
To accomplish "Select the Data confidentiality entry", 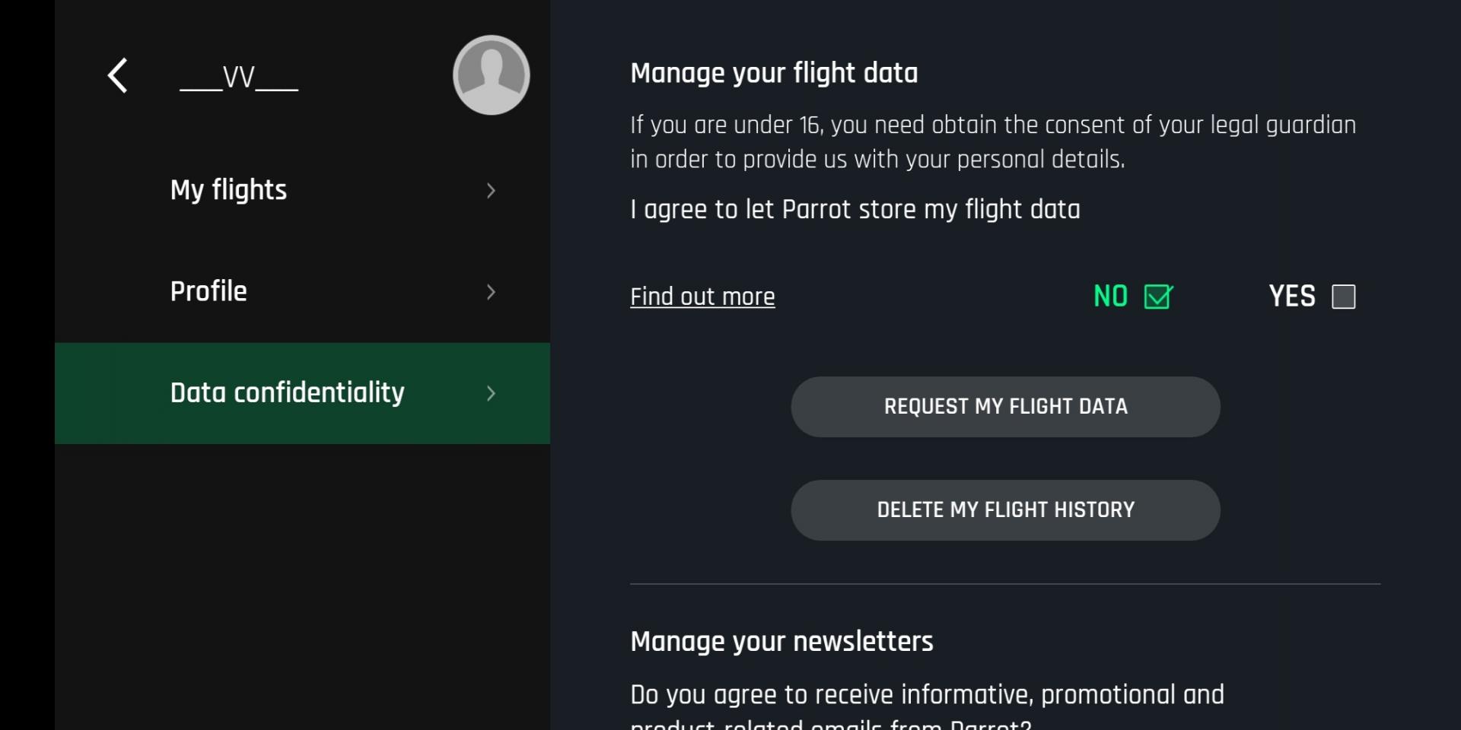I will coord(302,393).
